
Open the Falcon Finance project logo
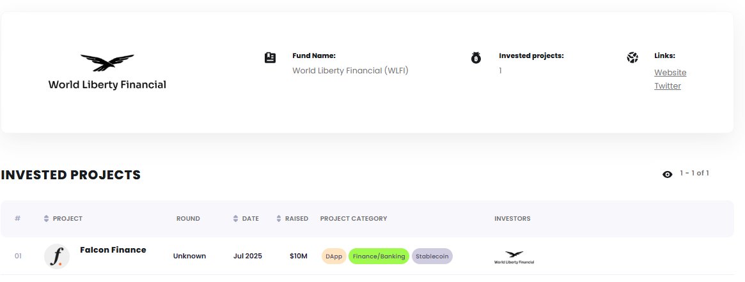click(57, 256)
